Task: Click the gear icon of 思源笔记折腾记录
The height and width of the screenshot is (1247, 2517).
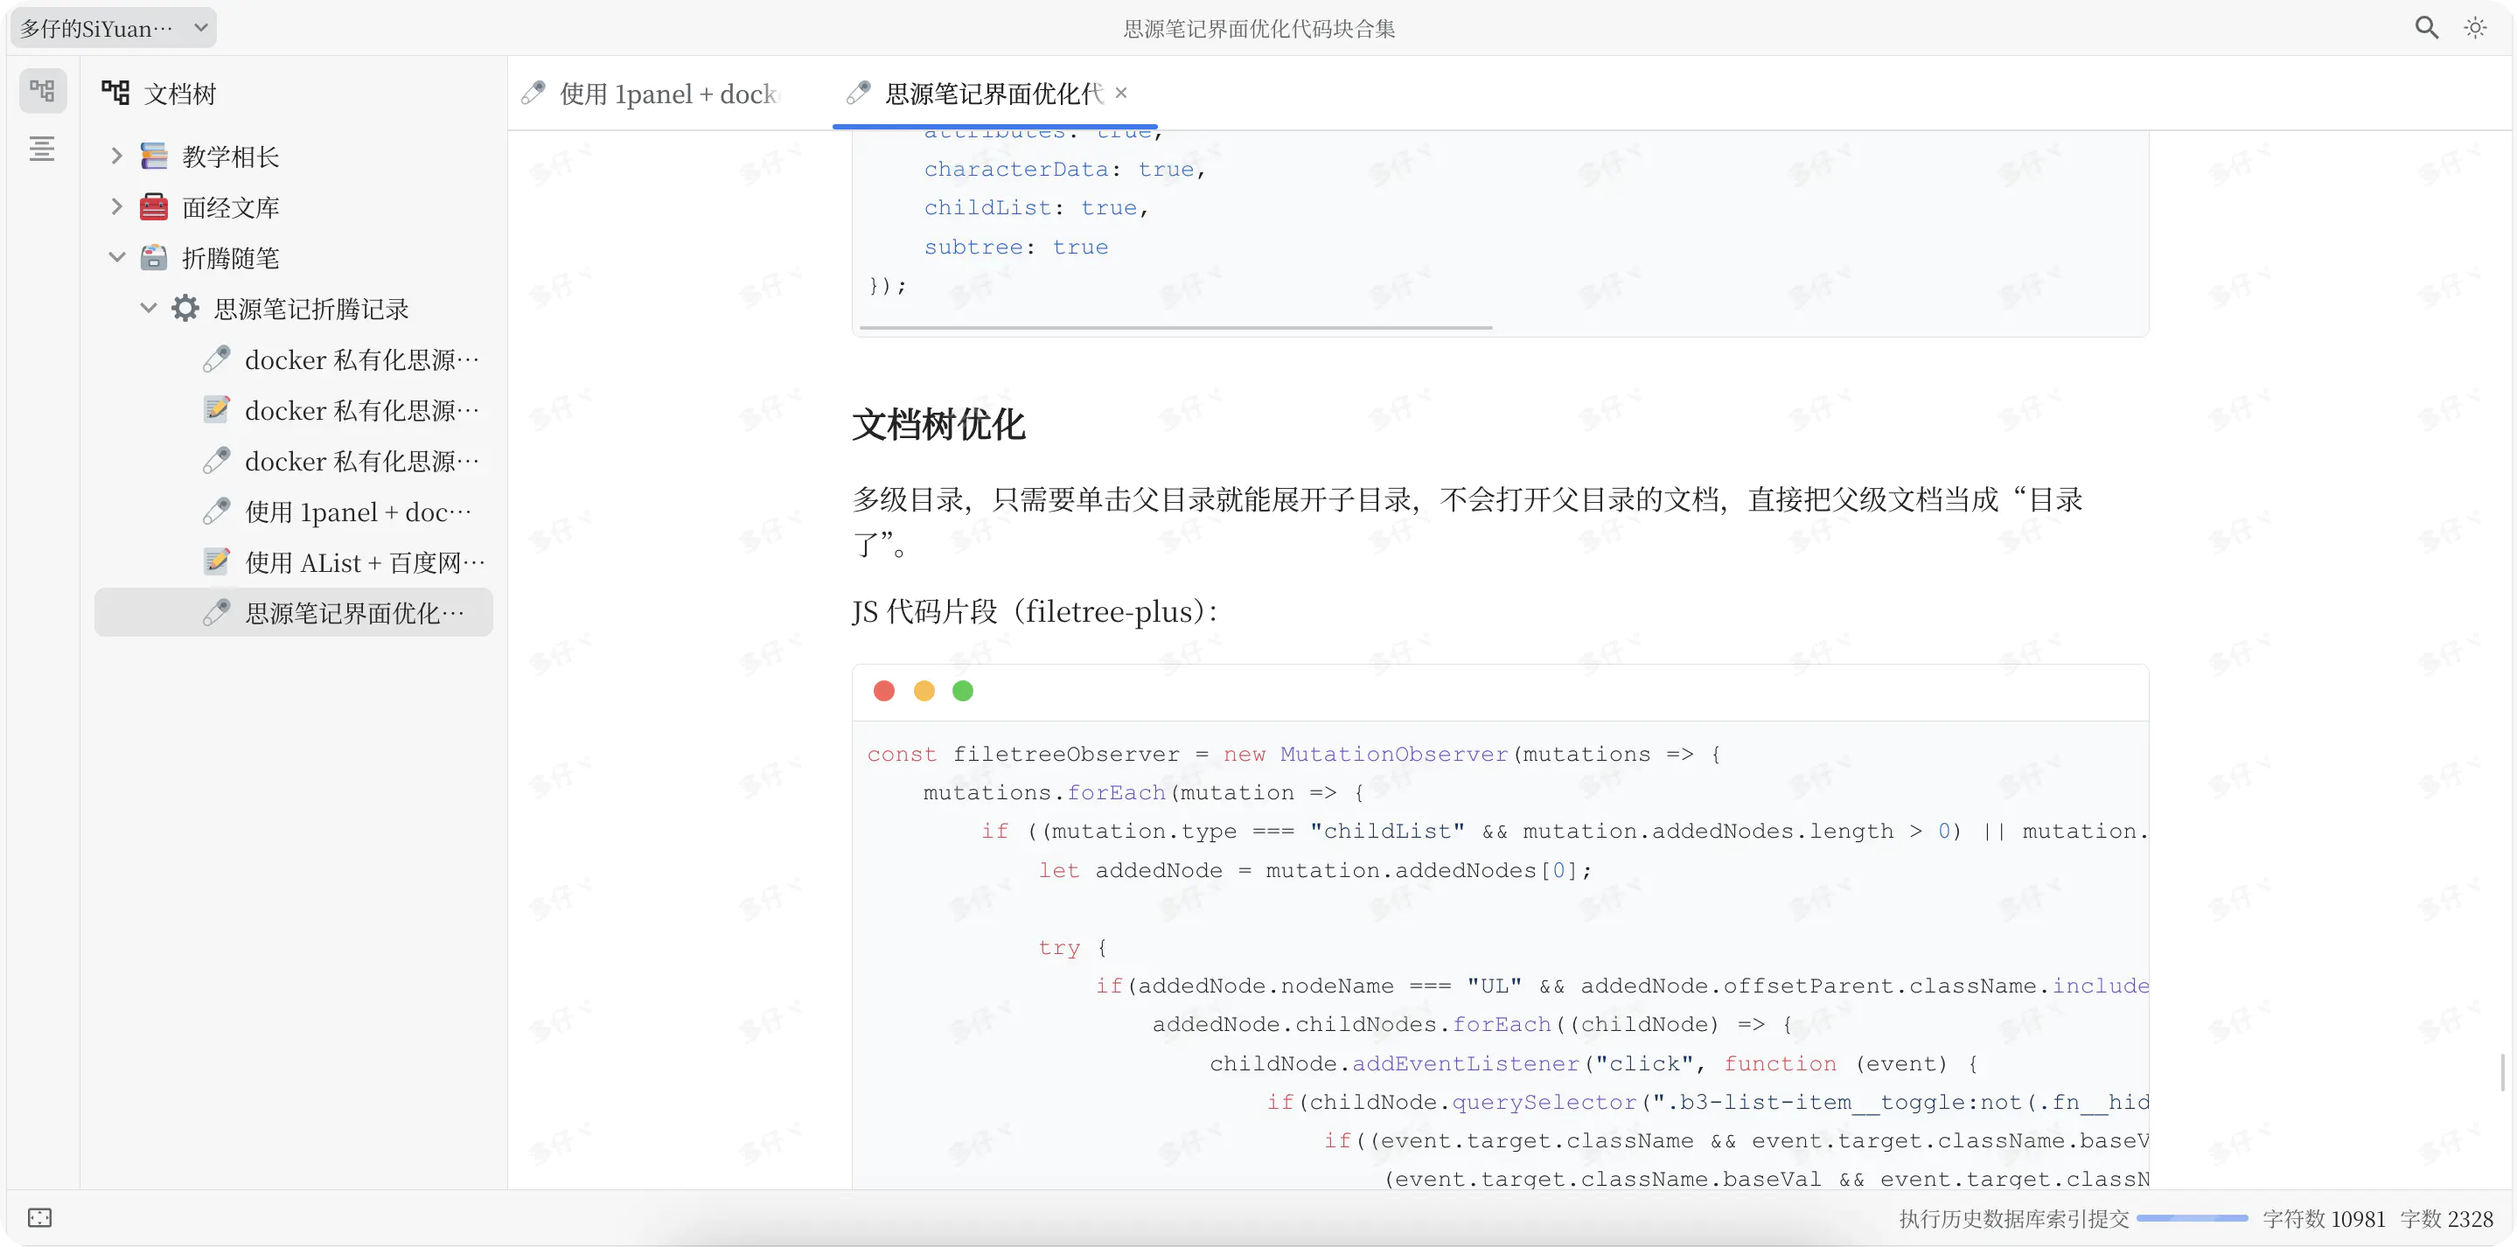Action: tap(185, 308)
